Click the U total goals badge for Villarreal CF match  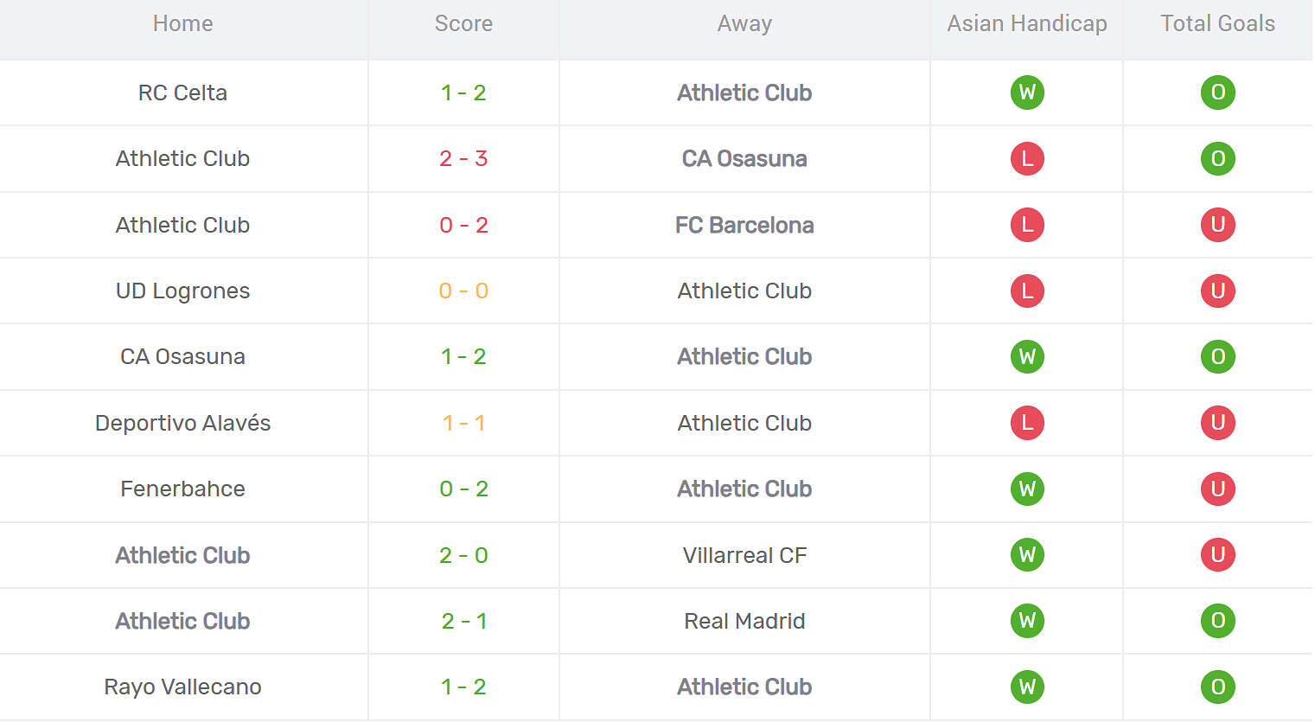tap(1217, 554)
